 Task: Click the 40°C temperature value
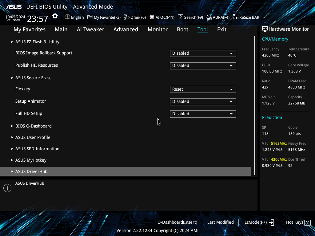pyautogui.click(x=292, y=55)
